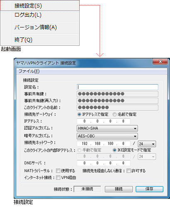Open internal IP mask dropdown
170x208 pixels.
147,157
